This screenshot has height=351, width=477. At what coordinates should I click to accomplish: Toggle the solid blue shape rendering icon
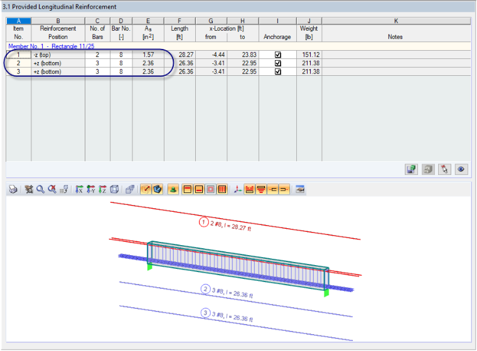click(x=158, y=189)
